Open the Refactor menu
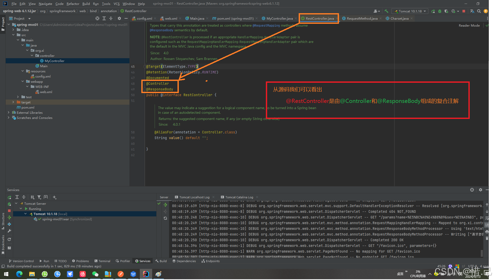 click(x=73, y=4)
